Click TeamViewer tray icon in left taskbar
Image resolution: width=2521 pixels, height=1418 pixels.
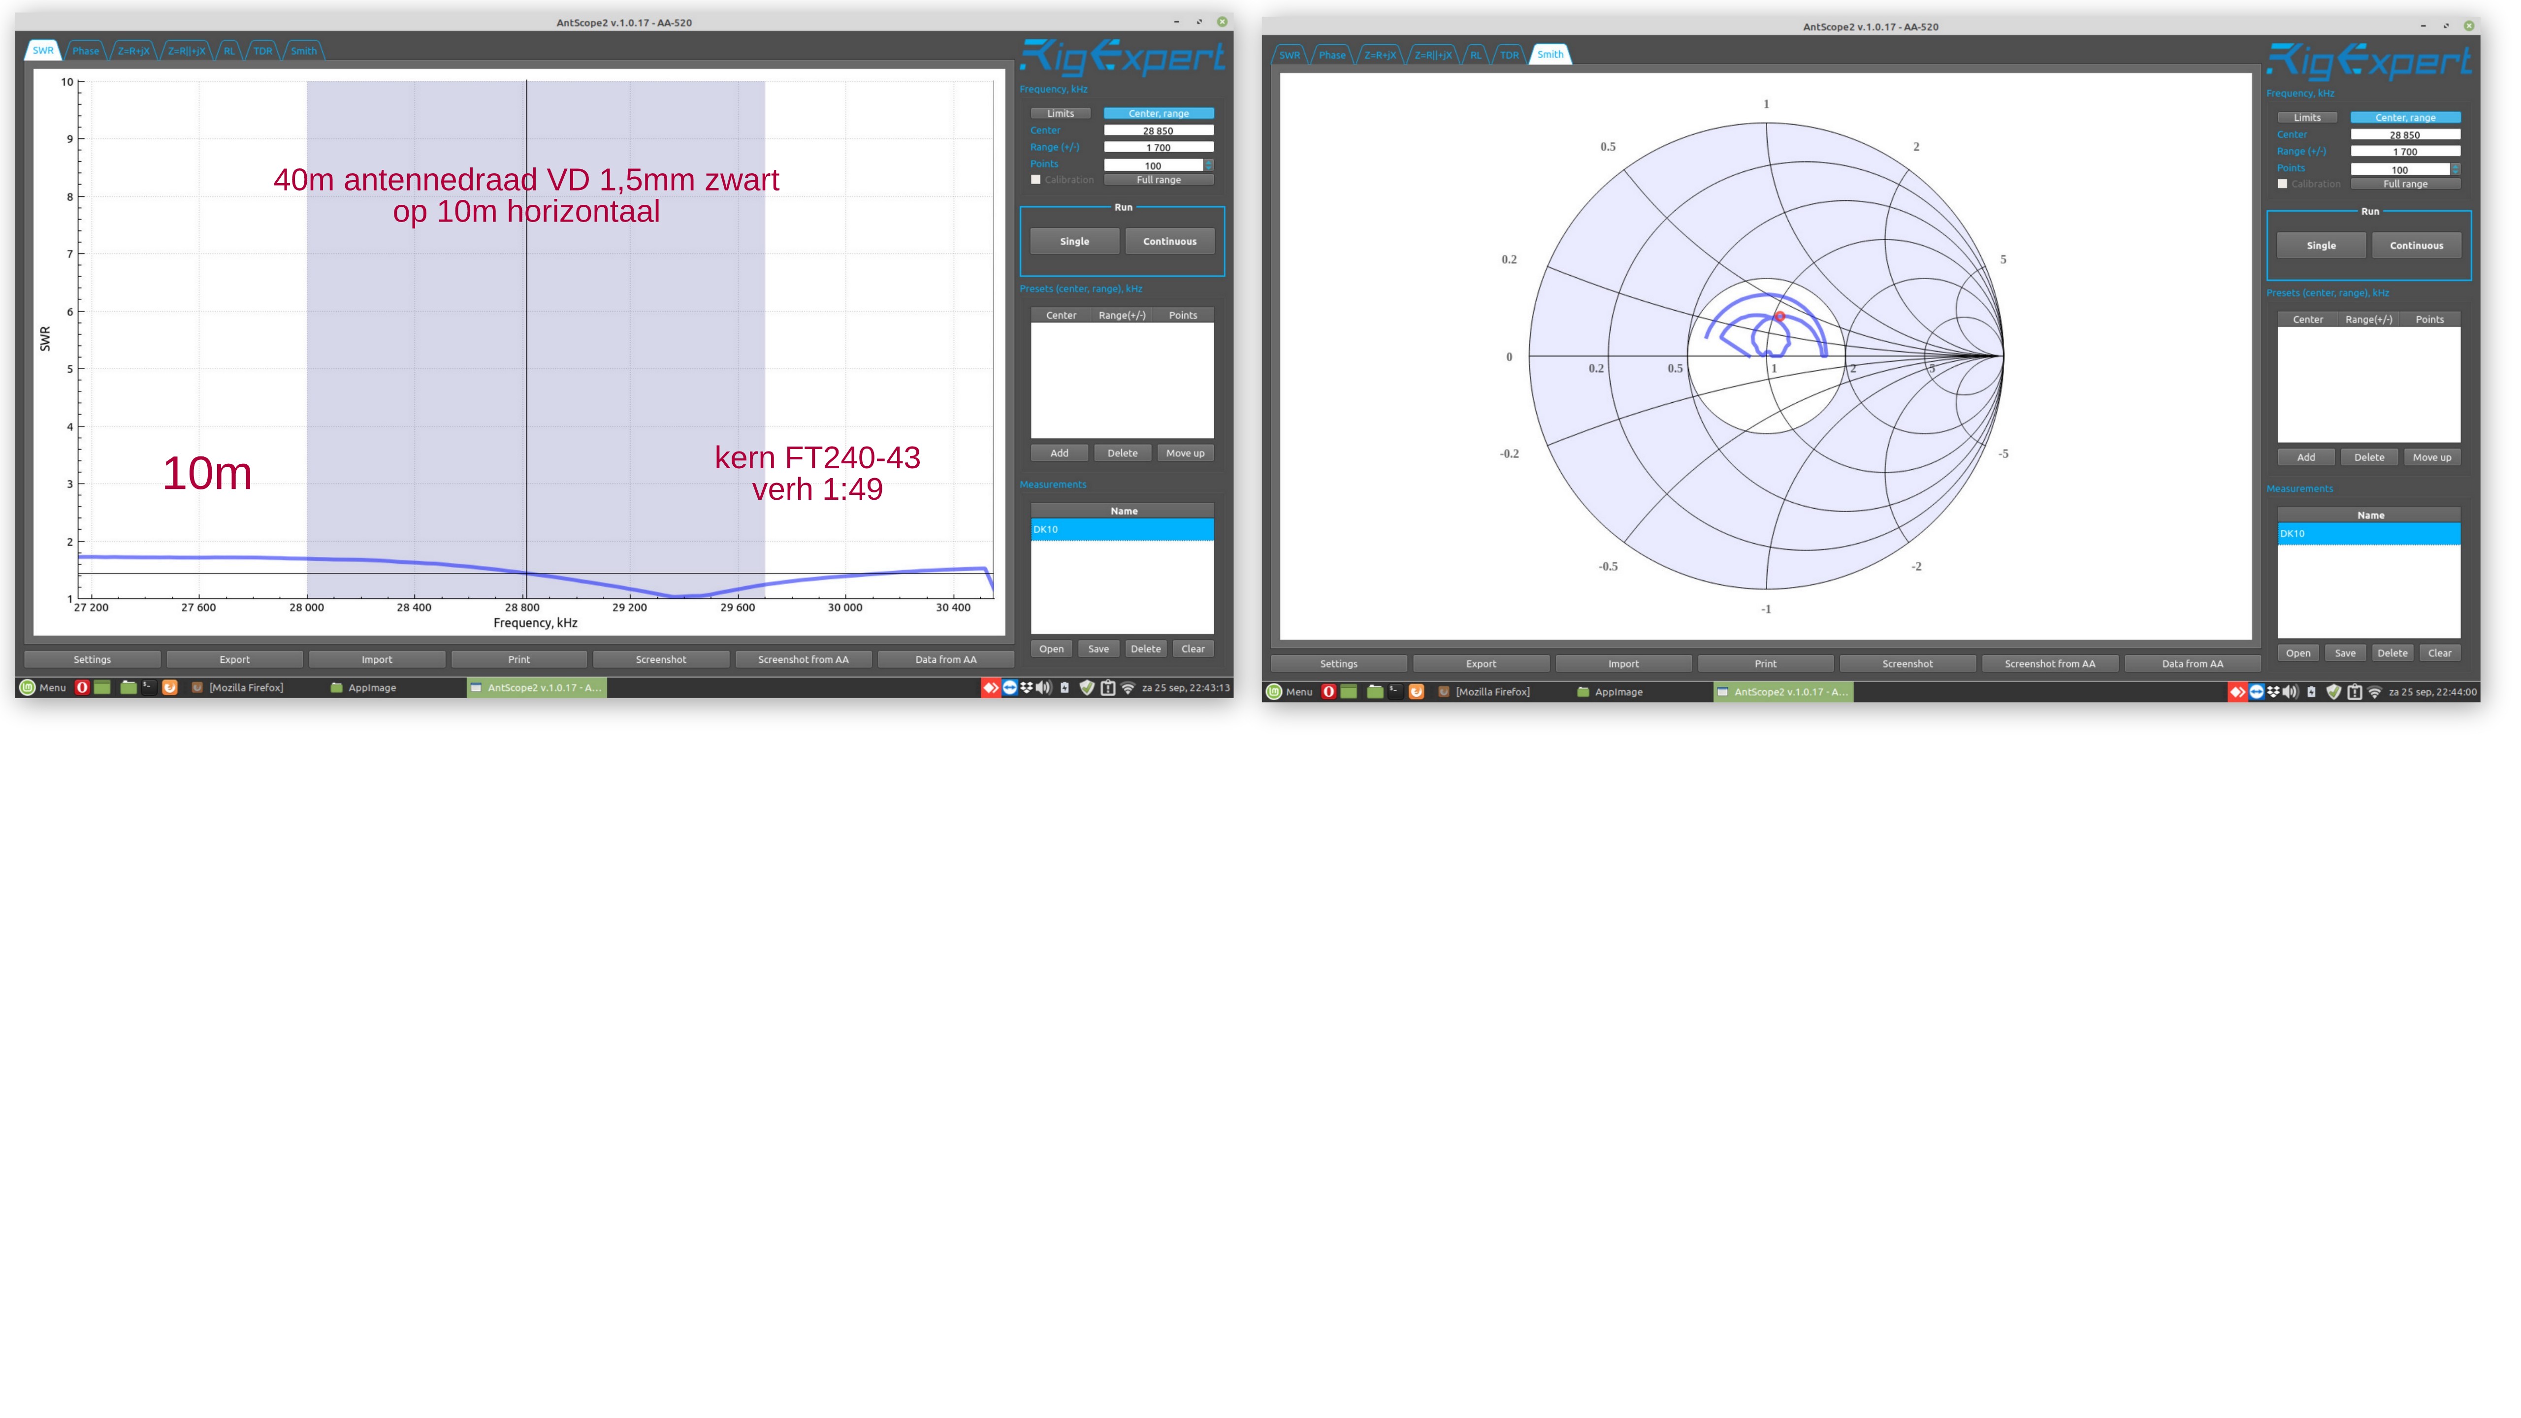(x=1009, y=687)
